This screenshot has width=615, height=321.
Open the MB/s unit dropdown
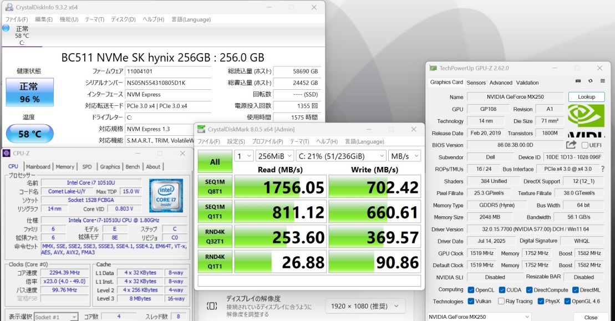tap(404, 156)
